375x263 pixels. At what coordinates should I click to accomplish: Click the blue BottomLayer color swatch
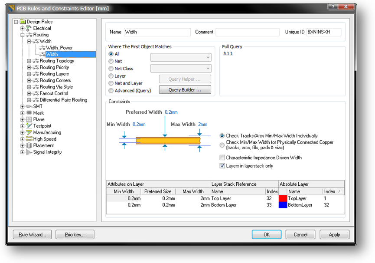[283, 205]
